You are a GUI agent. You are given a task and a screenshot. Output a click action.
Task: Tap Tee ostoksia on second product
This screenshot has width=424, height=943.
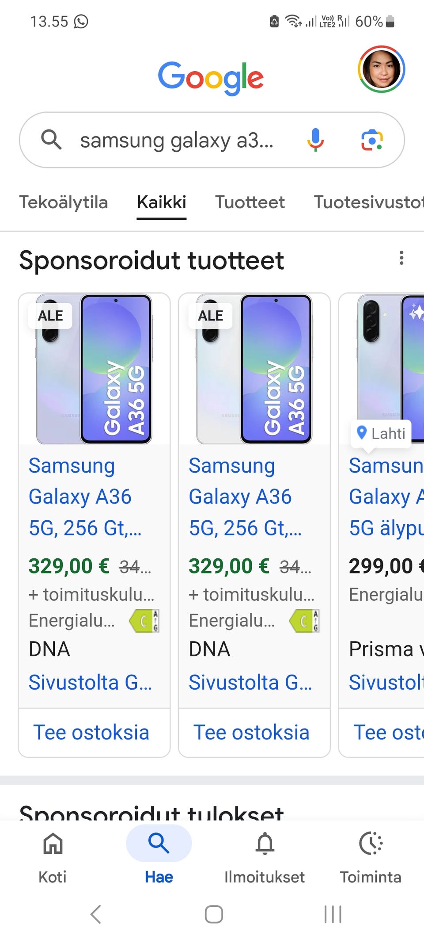(x=251, y=733)
